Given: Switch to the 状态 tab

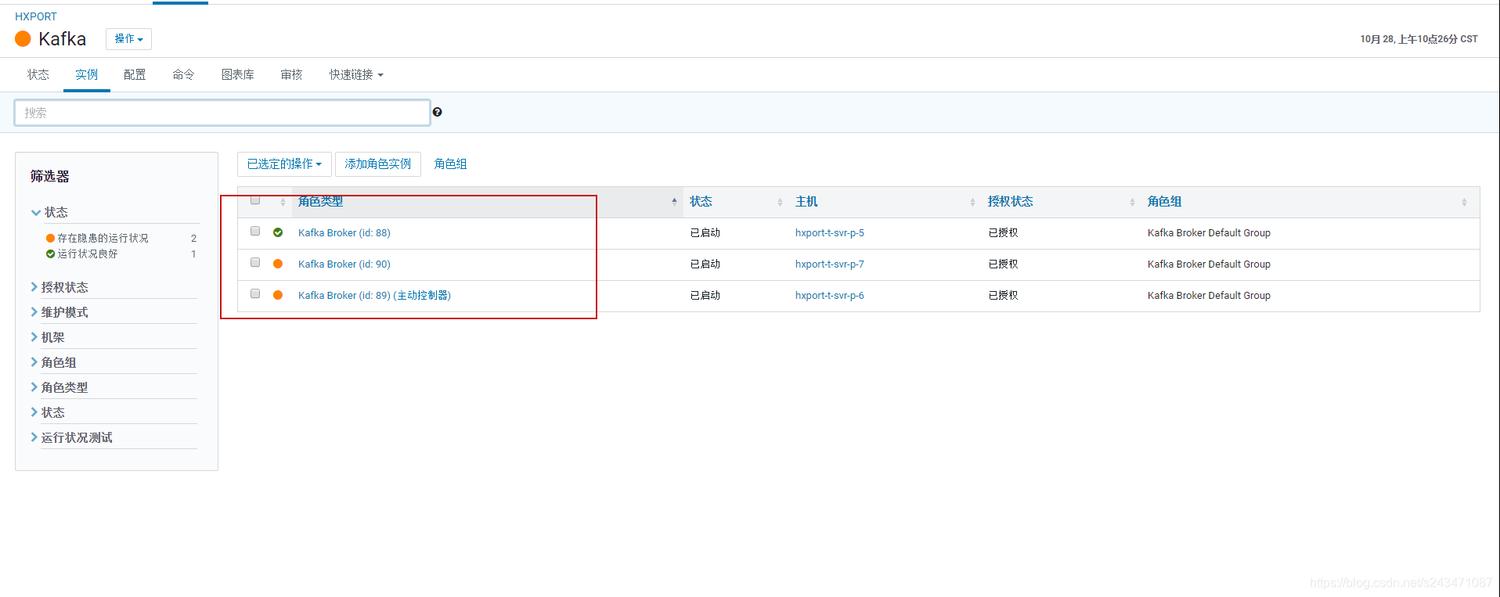Looking at the screenshot, I should click(38, 74).
